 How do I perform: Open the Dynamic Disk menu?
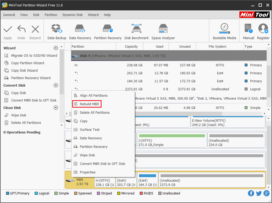(x=72, y=15)
